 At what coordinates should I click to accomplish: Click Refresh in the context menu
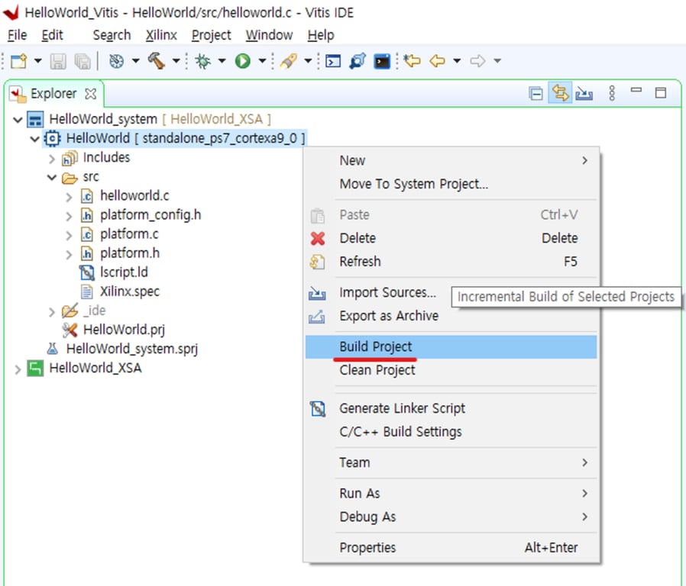pyautogui.click(x=451, y=262)
